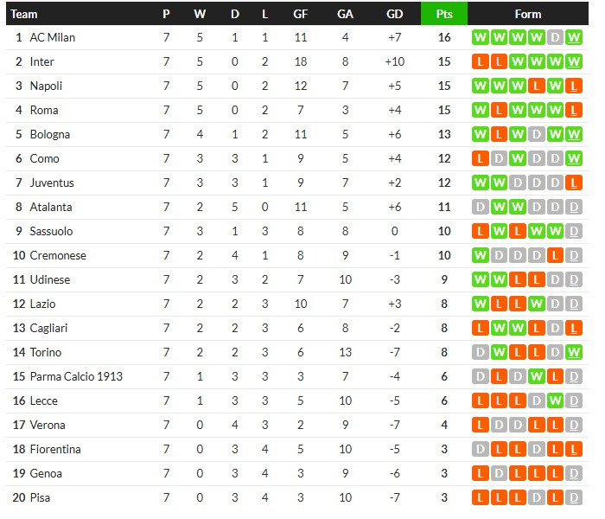Screen dimensions: 605x519
Task: Click Inter's latest underlined win badge
Action: [x=575, y=62]
